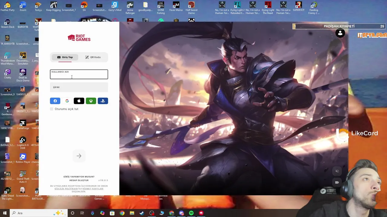Click the camera icon in webcam overlay

pyautogui.click(x=337, y=182)
